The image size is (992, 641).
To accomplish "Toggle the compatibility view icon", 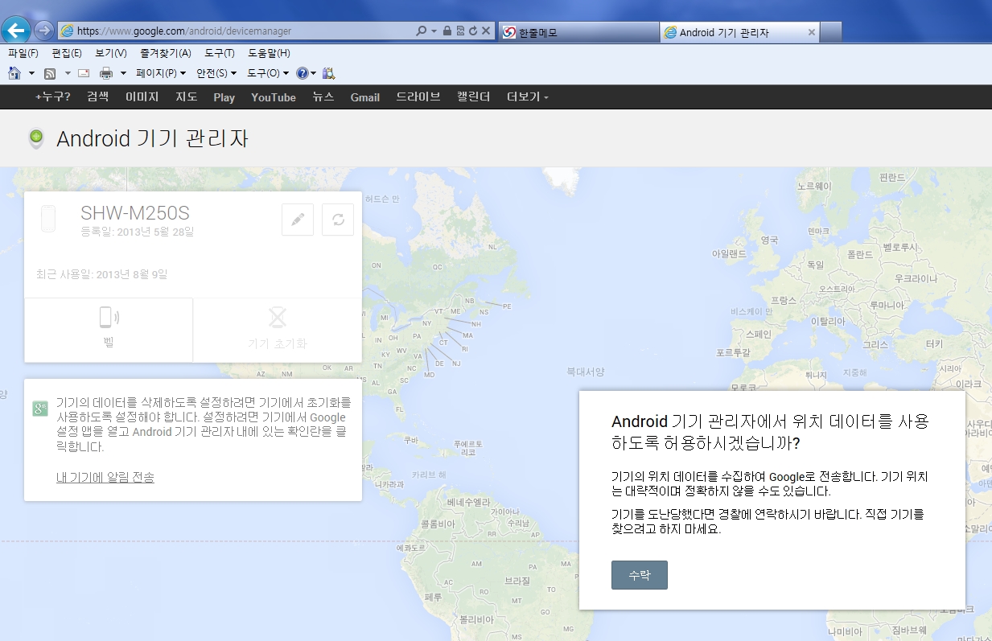I will tap(460, 31).
